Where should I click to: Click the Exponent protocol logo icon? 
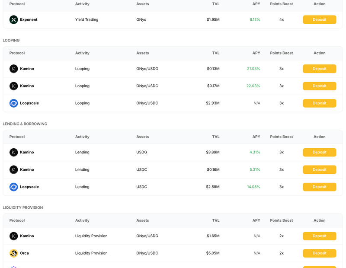(13, 19)
